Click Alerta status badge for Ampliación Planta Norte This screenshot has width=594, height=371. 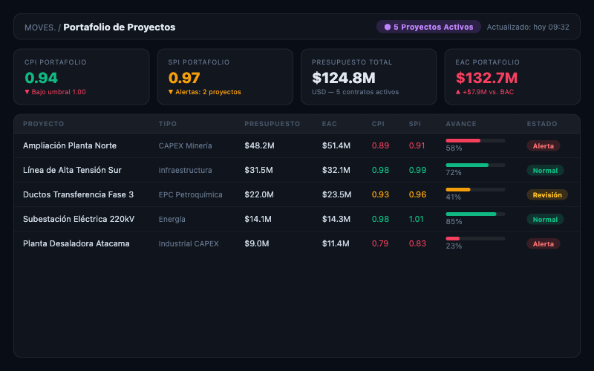click(x=544, y=146)
